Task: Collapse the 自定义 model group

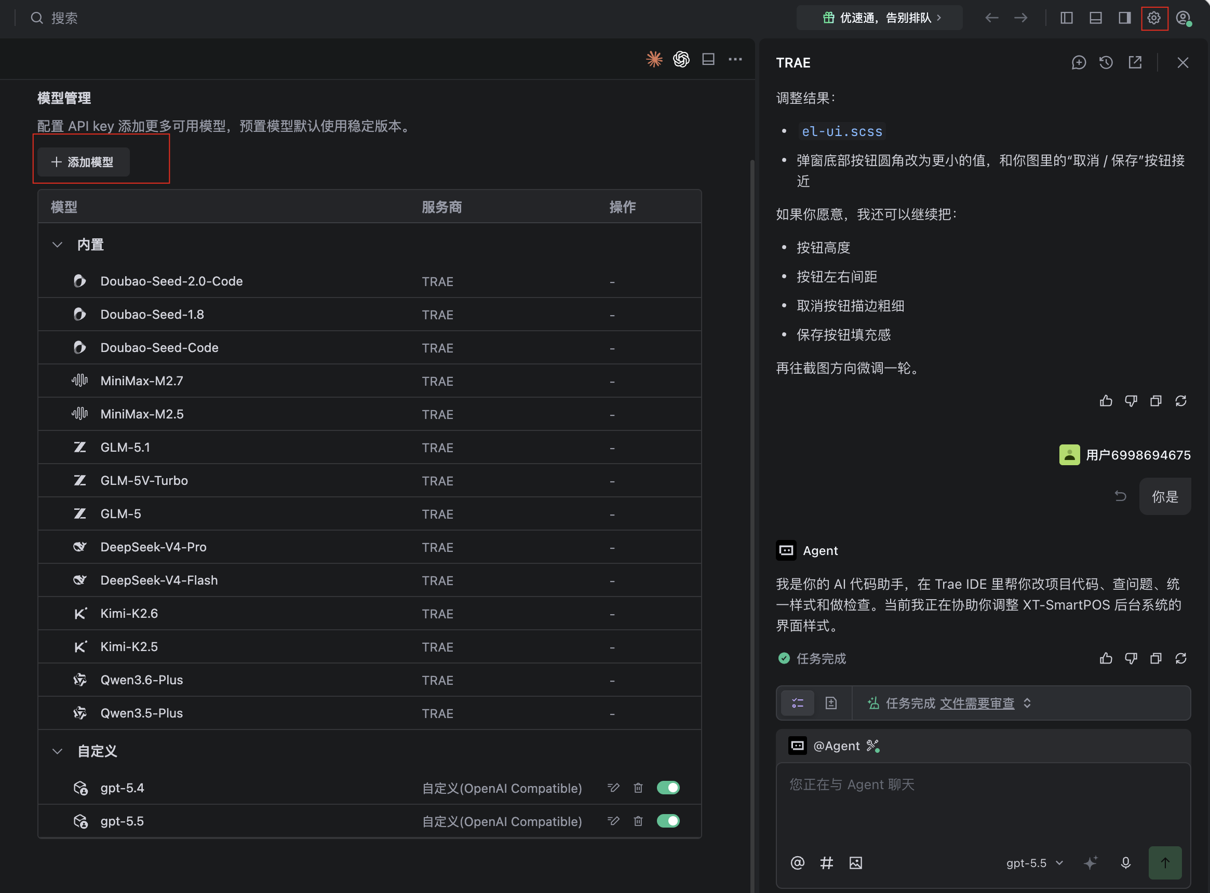Action: 57,751
